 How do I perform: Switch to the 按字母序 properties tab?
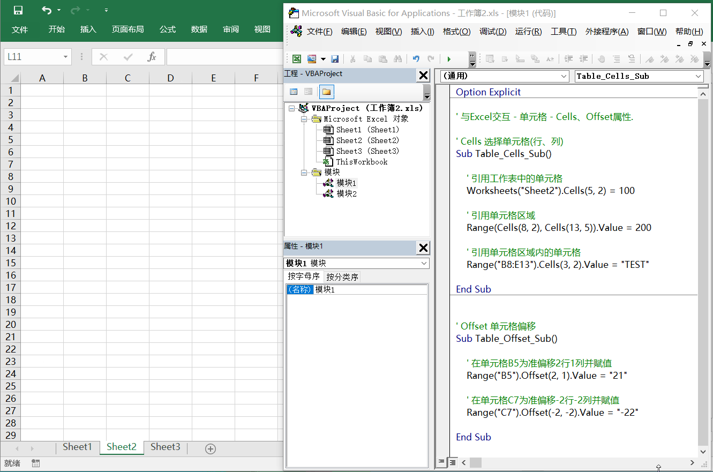(x=304, y=276)
